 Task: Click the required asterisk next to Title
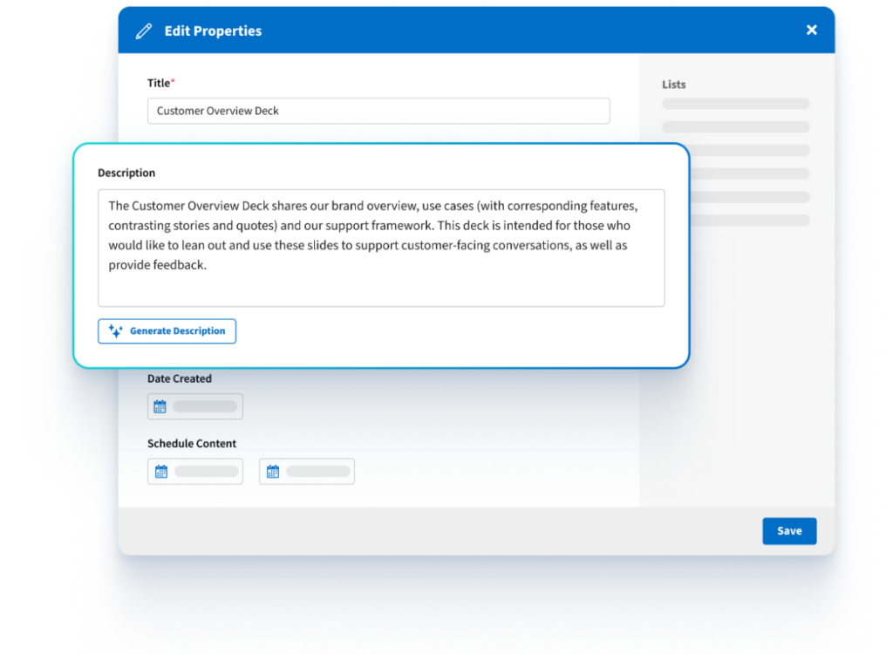point(173,79)
